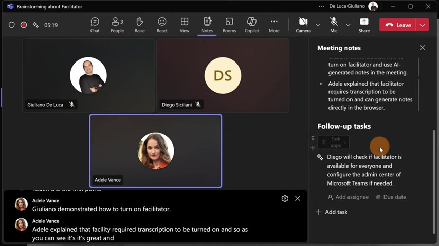Click the Meeting notes panel title

click(x=339, y=48)
